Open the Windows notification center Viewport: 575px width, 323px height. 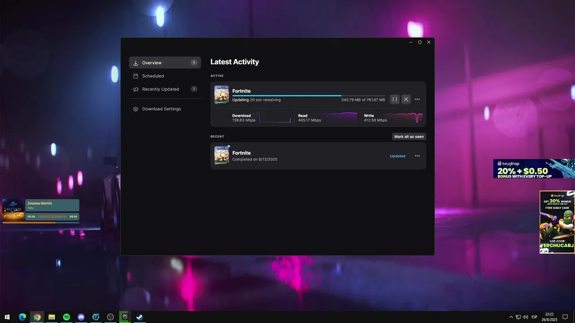click(x=565, y=317)
